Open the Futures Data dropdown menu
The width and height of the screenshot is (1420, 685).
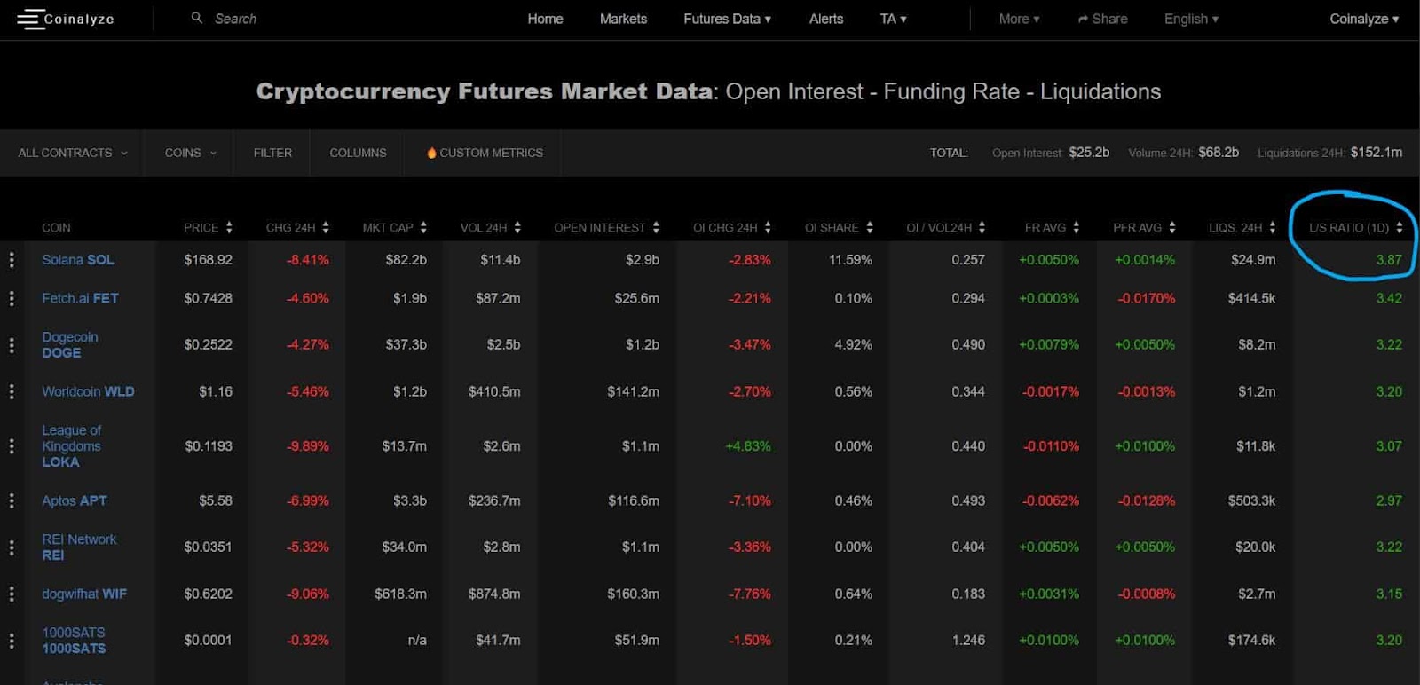coord(727,19)
